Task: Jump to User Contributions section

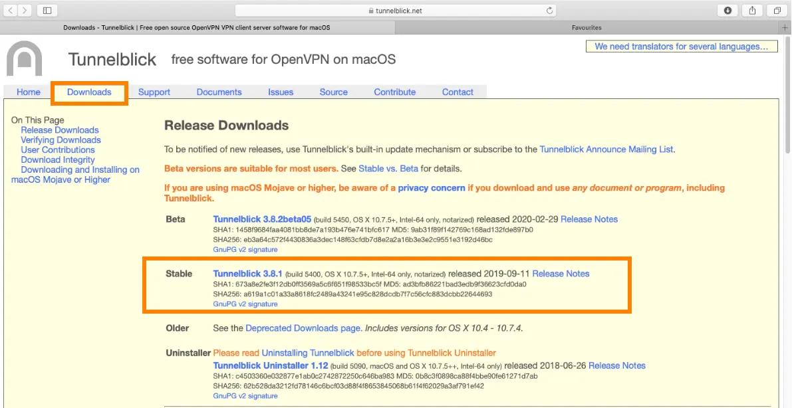Action: pos(58,150)
